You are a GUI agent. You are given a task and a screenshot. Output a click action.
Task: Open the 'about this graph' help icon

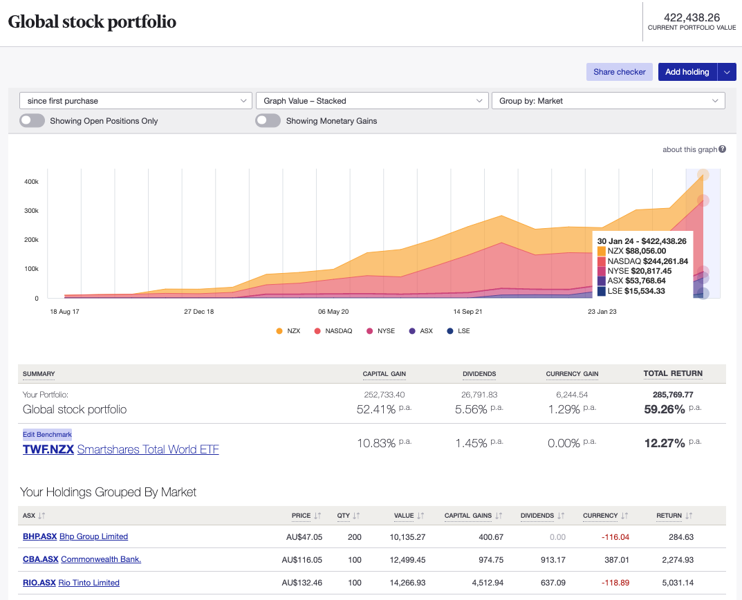(x=722, y=149)
